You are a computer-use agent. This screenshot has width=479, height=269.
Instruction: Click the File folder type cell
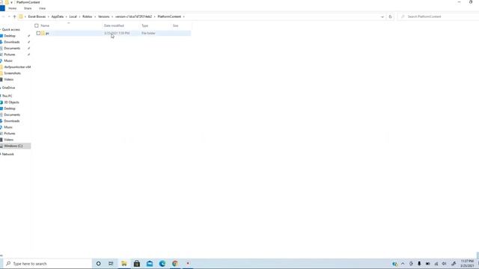pos(148,33)
